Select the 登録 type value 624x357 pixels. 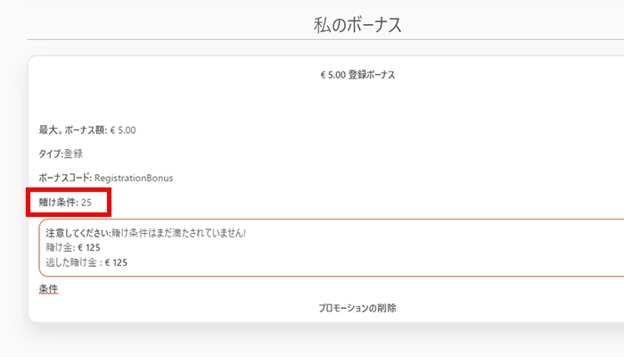(x=73, y=154)
